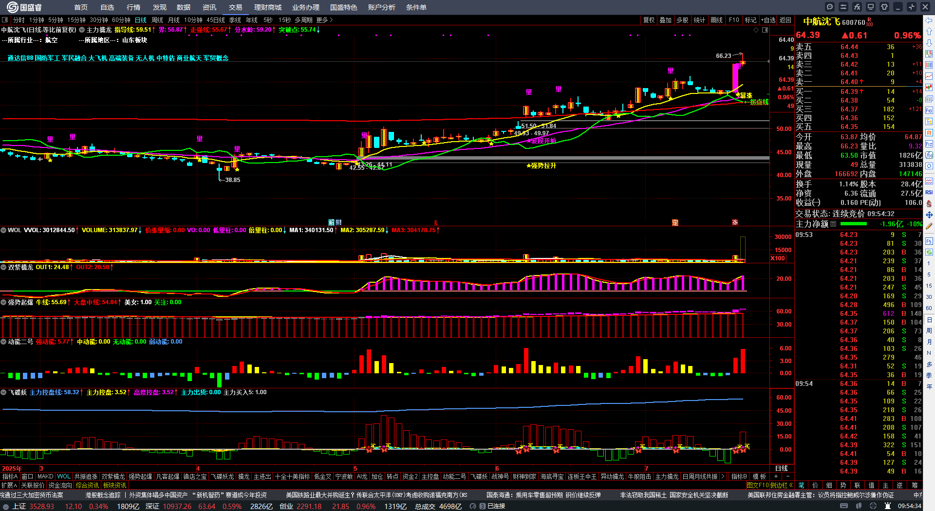Image resolution: width=935 pixels, height=511 pixels.
Task: Open the 账户分析 menu
Action: tap(382, 7)
